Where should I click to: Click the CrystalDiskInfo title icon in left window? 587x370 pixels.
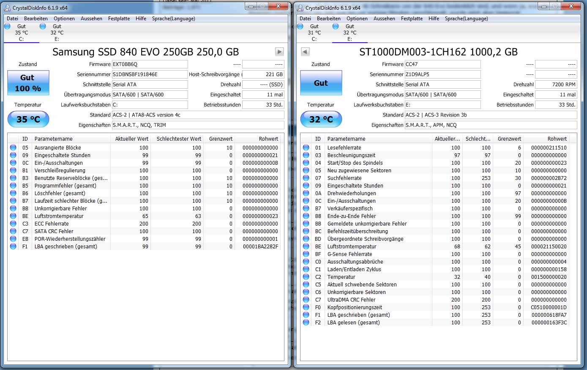[x=7, y=8]
